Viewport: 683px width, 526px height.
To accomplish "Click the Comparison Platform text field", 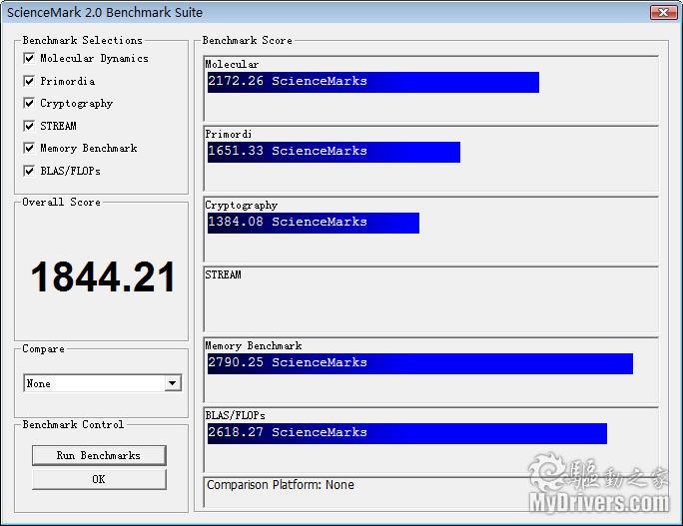I will point(430,493).
